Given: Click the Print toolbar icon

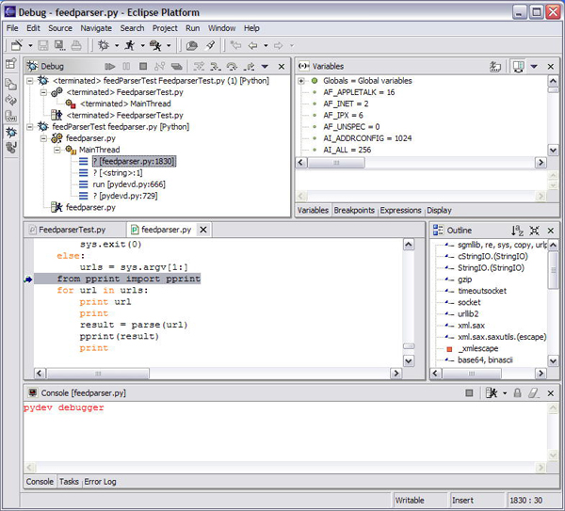Looking at the screenshot, I should click(75, 45).
